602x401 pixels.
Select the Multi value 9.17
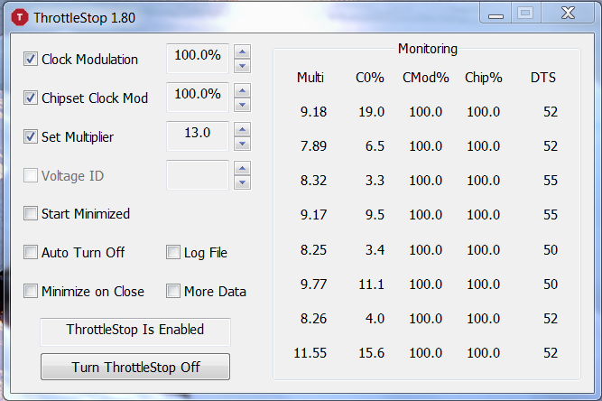313,214
